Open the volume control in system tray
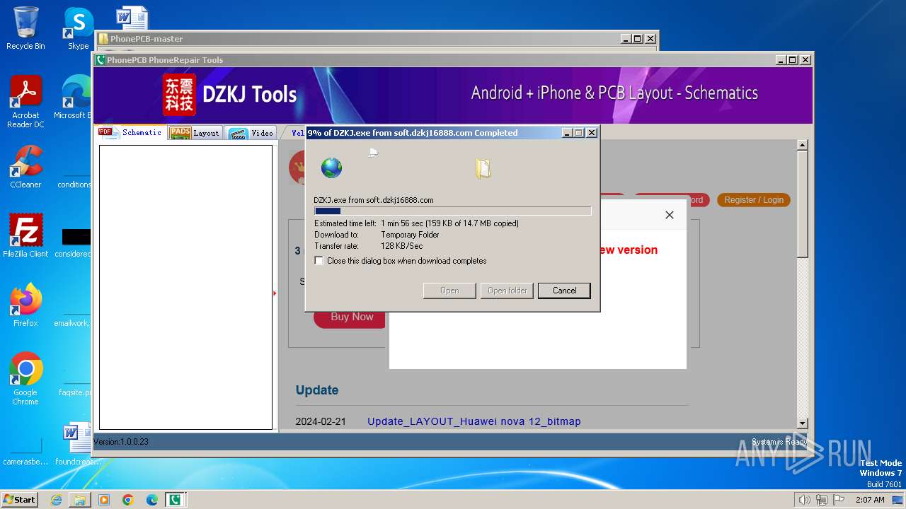 804,500
